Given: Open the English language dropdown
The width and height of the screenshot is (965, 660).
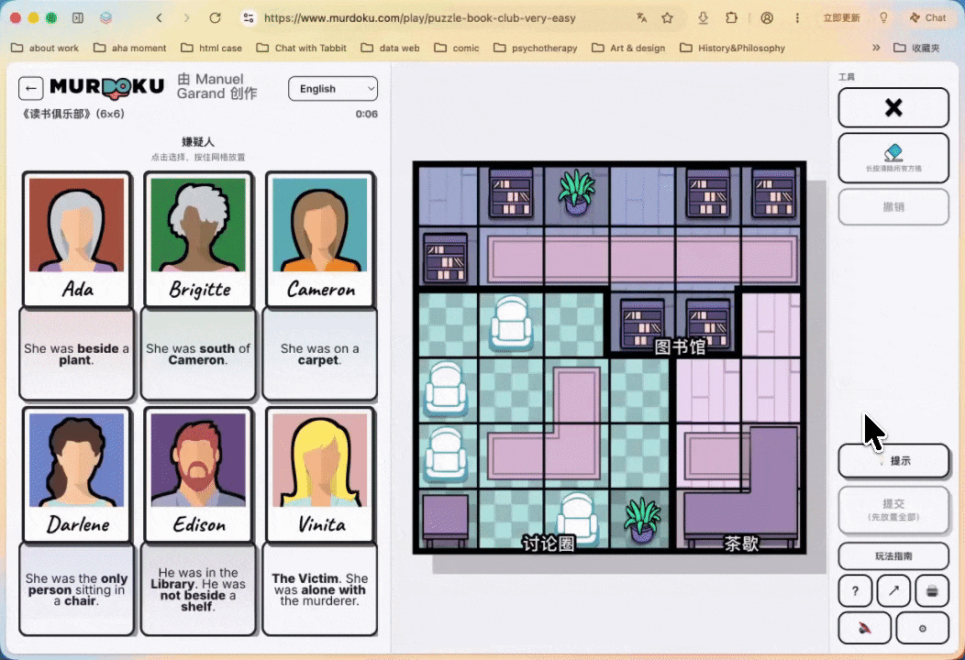Looking at the screenshot, I should pos(333,89).
